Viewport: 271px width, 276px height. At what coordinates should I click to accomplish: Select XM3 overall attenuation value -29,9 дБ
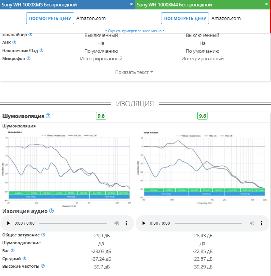[101, 236]
